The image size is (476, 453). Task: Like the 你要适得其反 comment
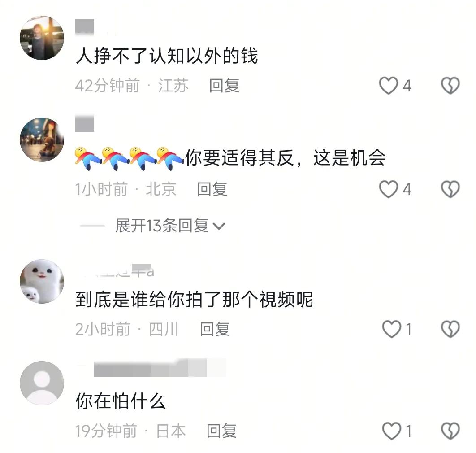coord(388,189)
